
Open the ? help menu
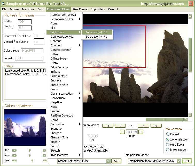click(x=118, y=9)
